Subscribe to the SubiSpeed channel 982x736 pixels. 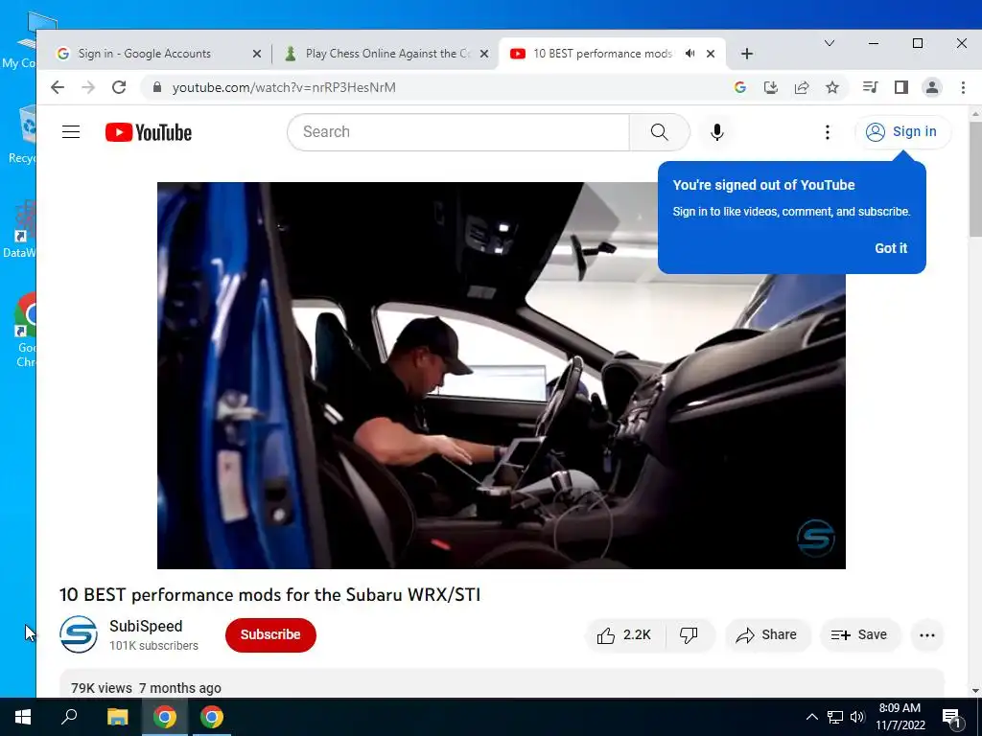coord(270,634)
